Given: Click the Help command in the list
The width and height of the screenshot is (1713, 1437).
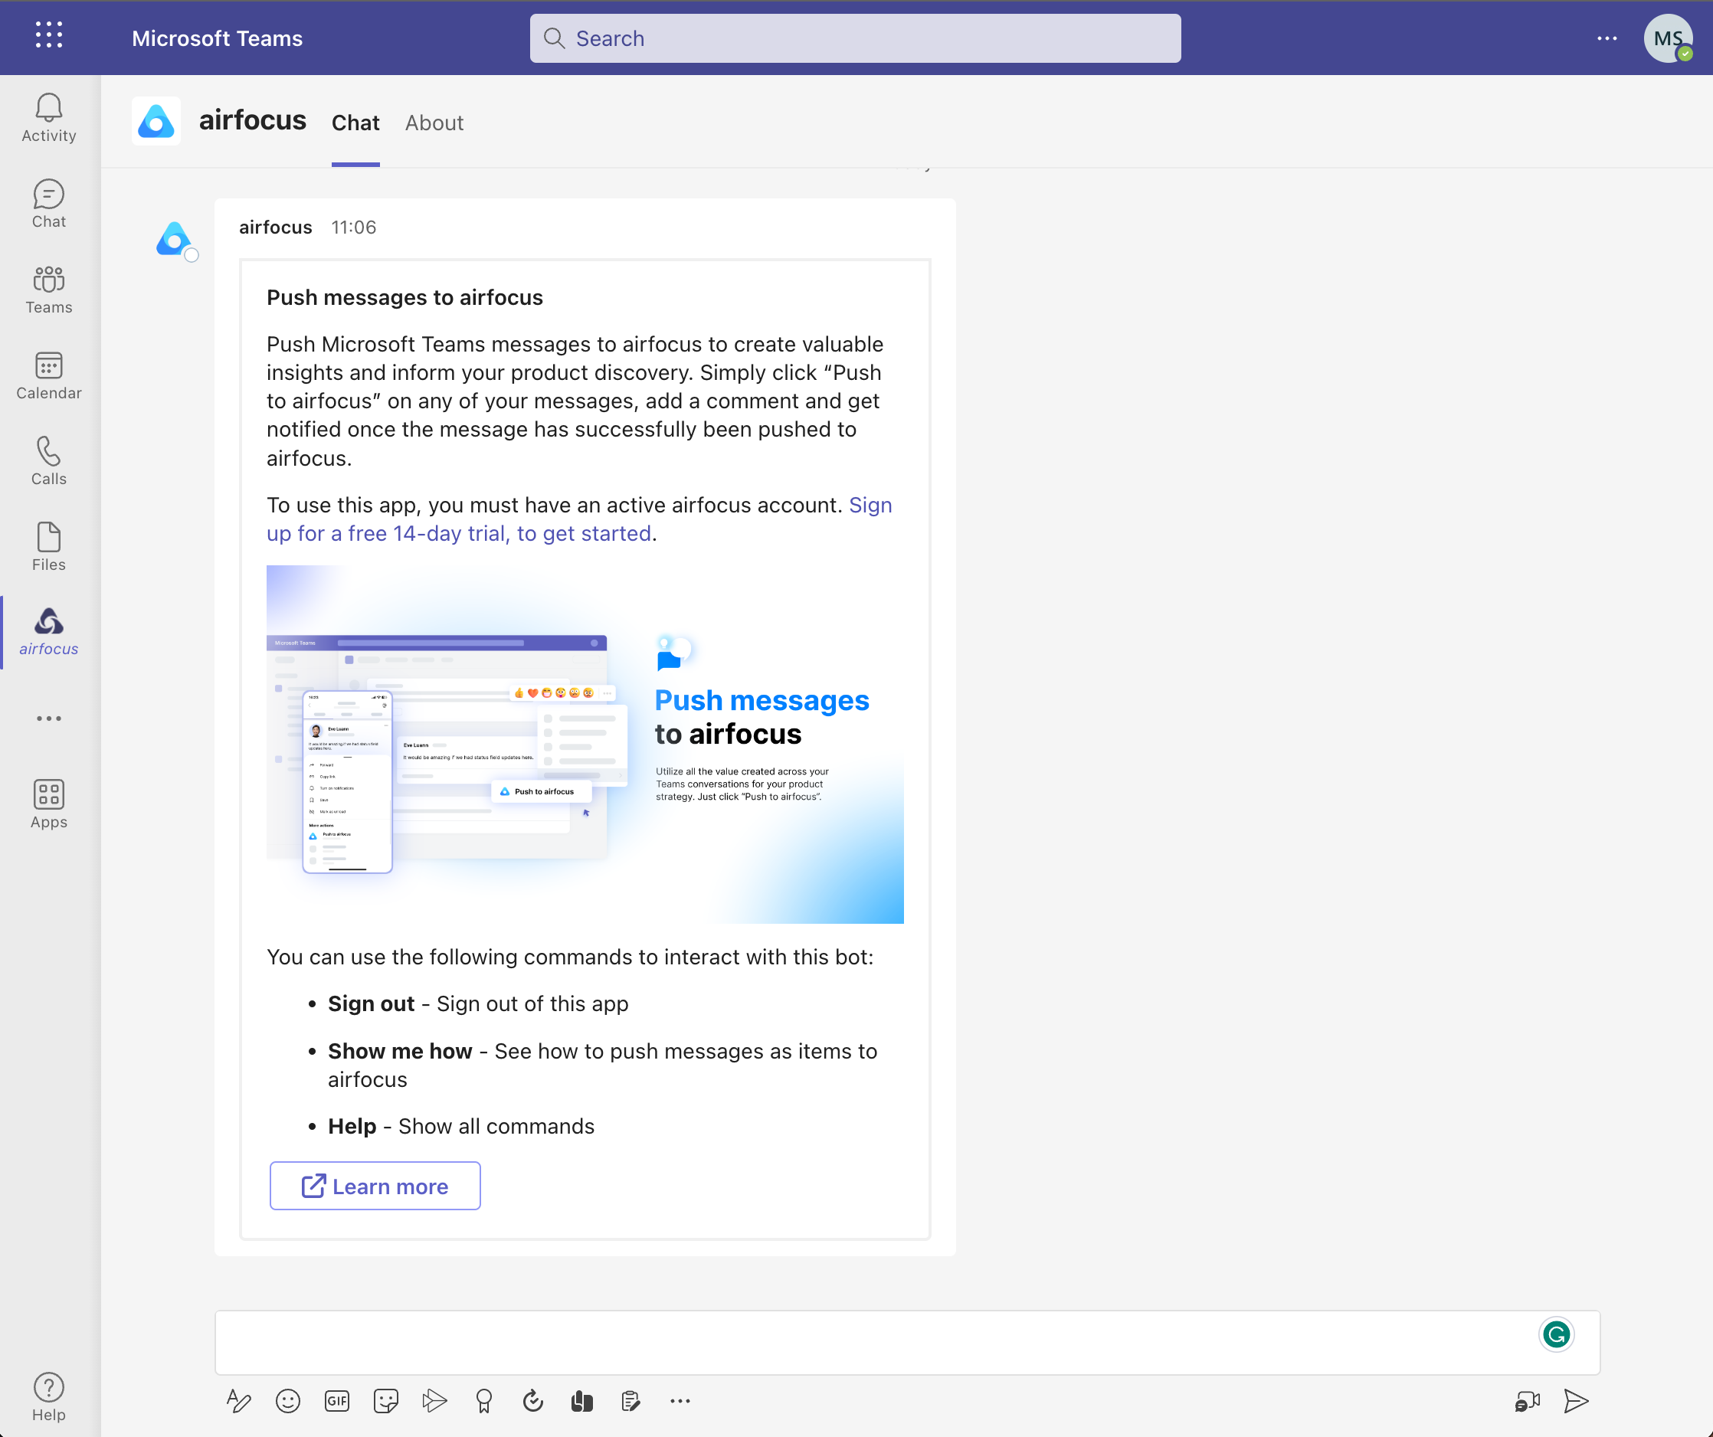Looking at the screenshot, I should tap(352, 1126).
